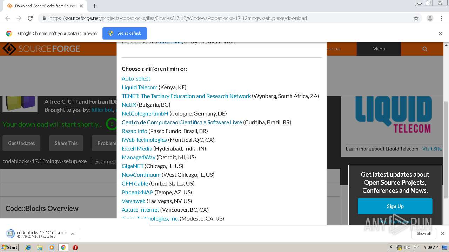
Task: Open a new browser tab
Action: [x=94, y=6]
